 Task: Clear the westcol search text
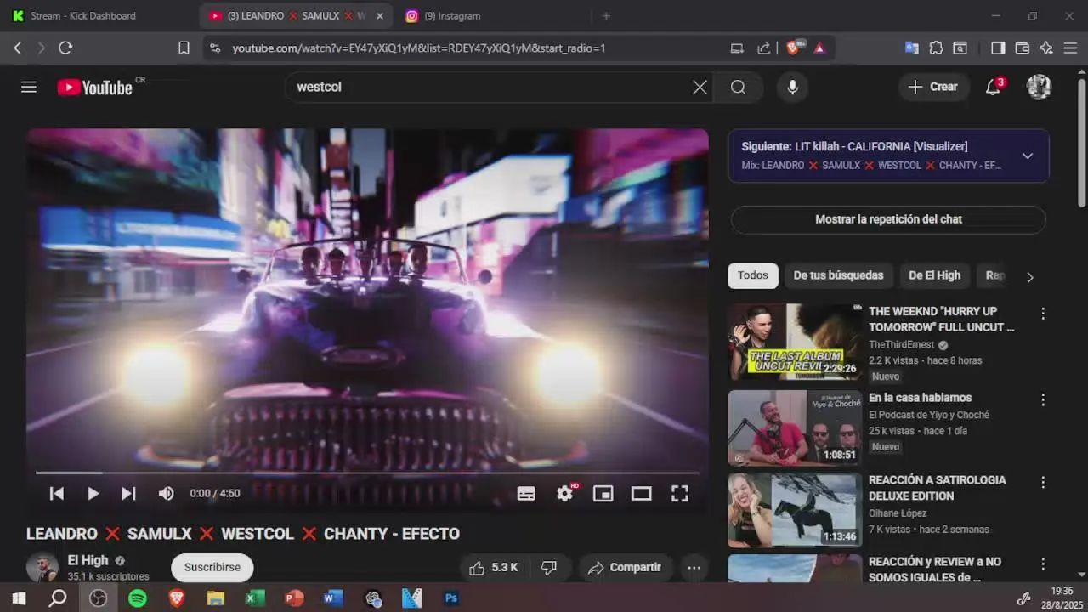click(700, 87)
